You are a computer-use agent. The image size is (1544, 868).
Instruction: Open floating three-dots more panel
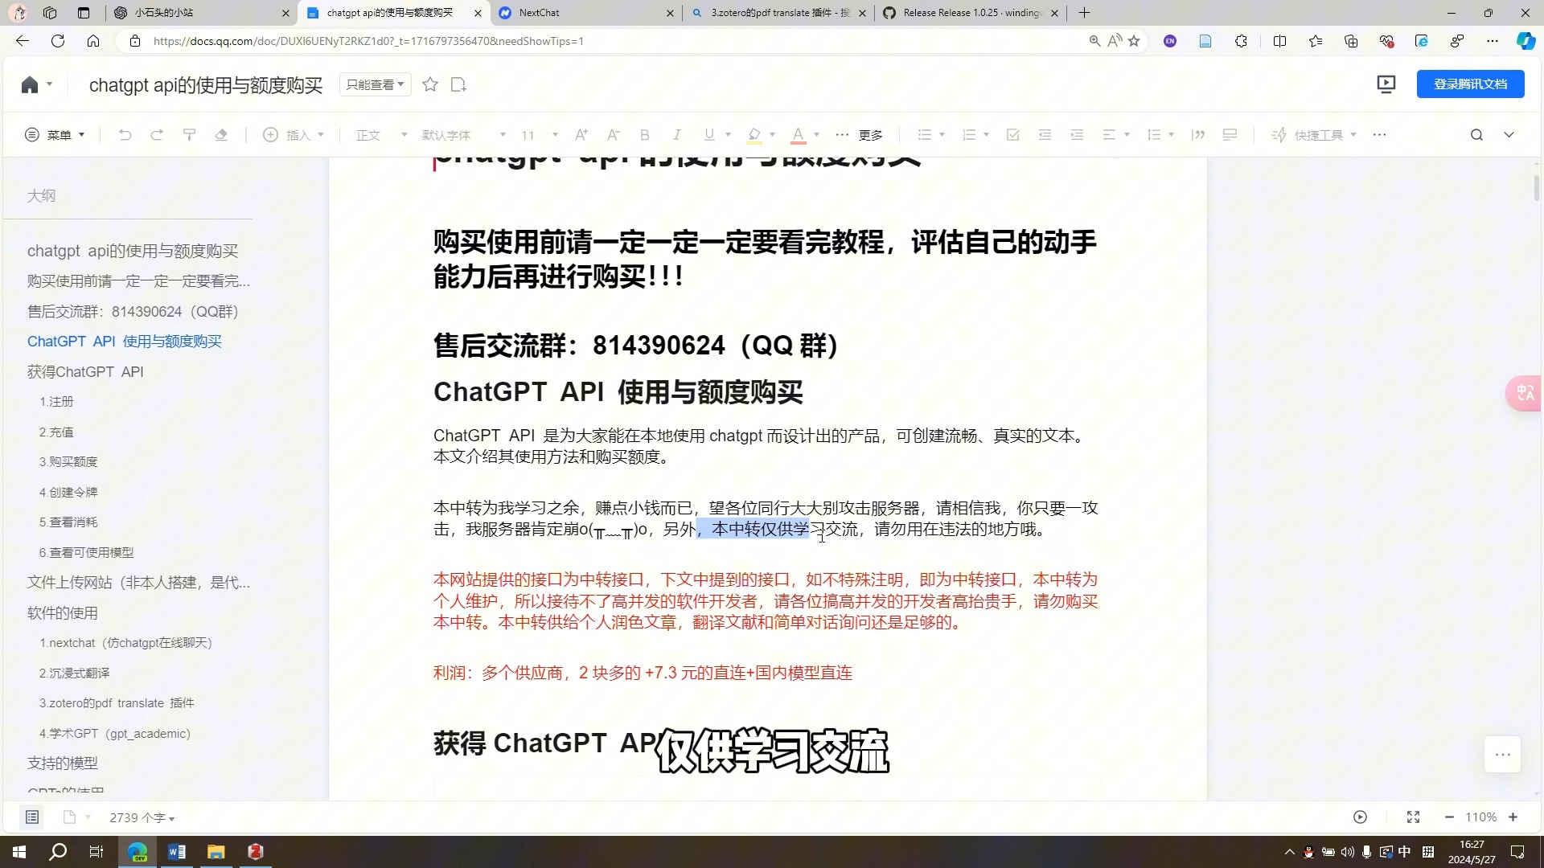coord(1502,755)
